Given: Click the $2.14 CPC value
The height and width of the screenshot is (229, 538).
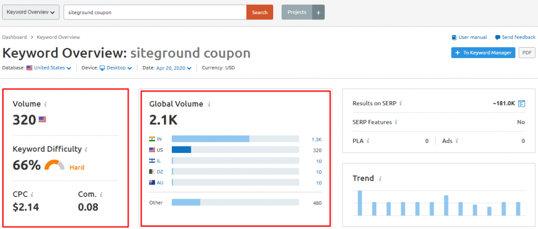Looking at the screenshot, I should (26, 207).
